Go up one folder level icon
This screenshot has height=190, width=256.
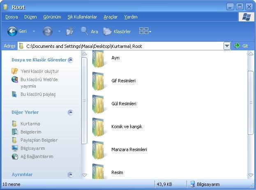(70, 31)
